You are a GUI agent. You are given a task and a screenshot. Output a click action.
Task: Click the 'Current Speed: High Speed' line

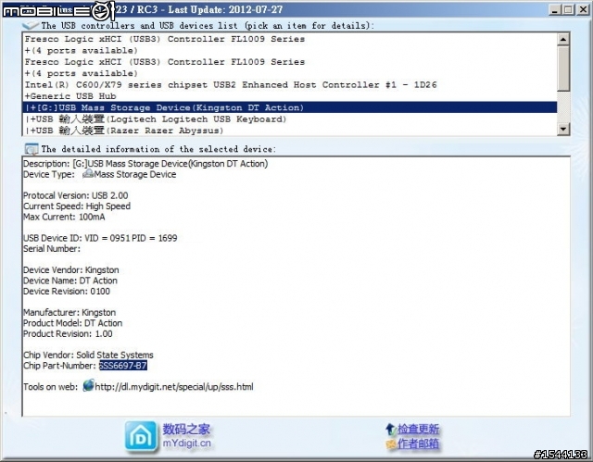(77, 206)
